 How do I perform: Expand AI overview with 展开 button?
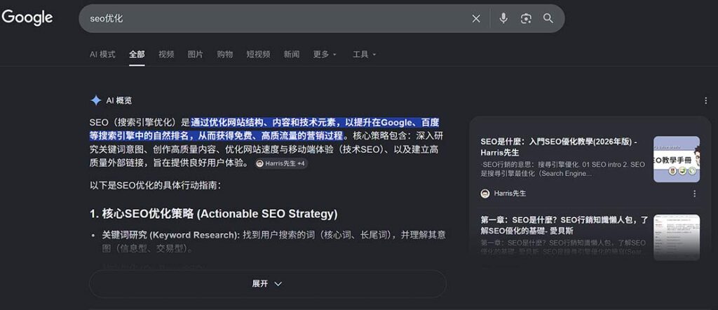pos(267,284)
